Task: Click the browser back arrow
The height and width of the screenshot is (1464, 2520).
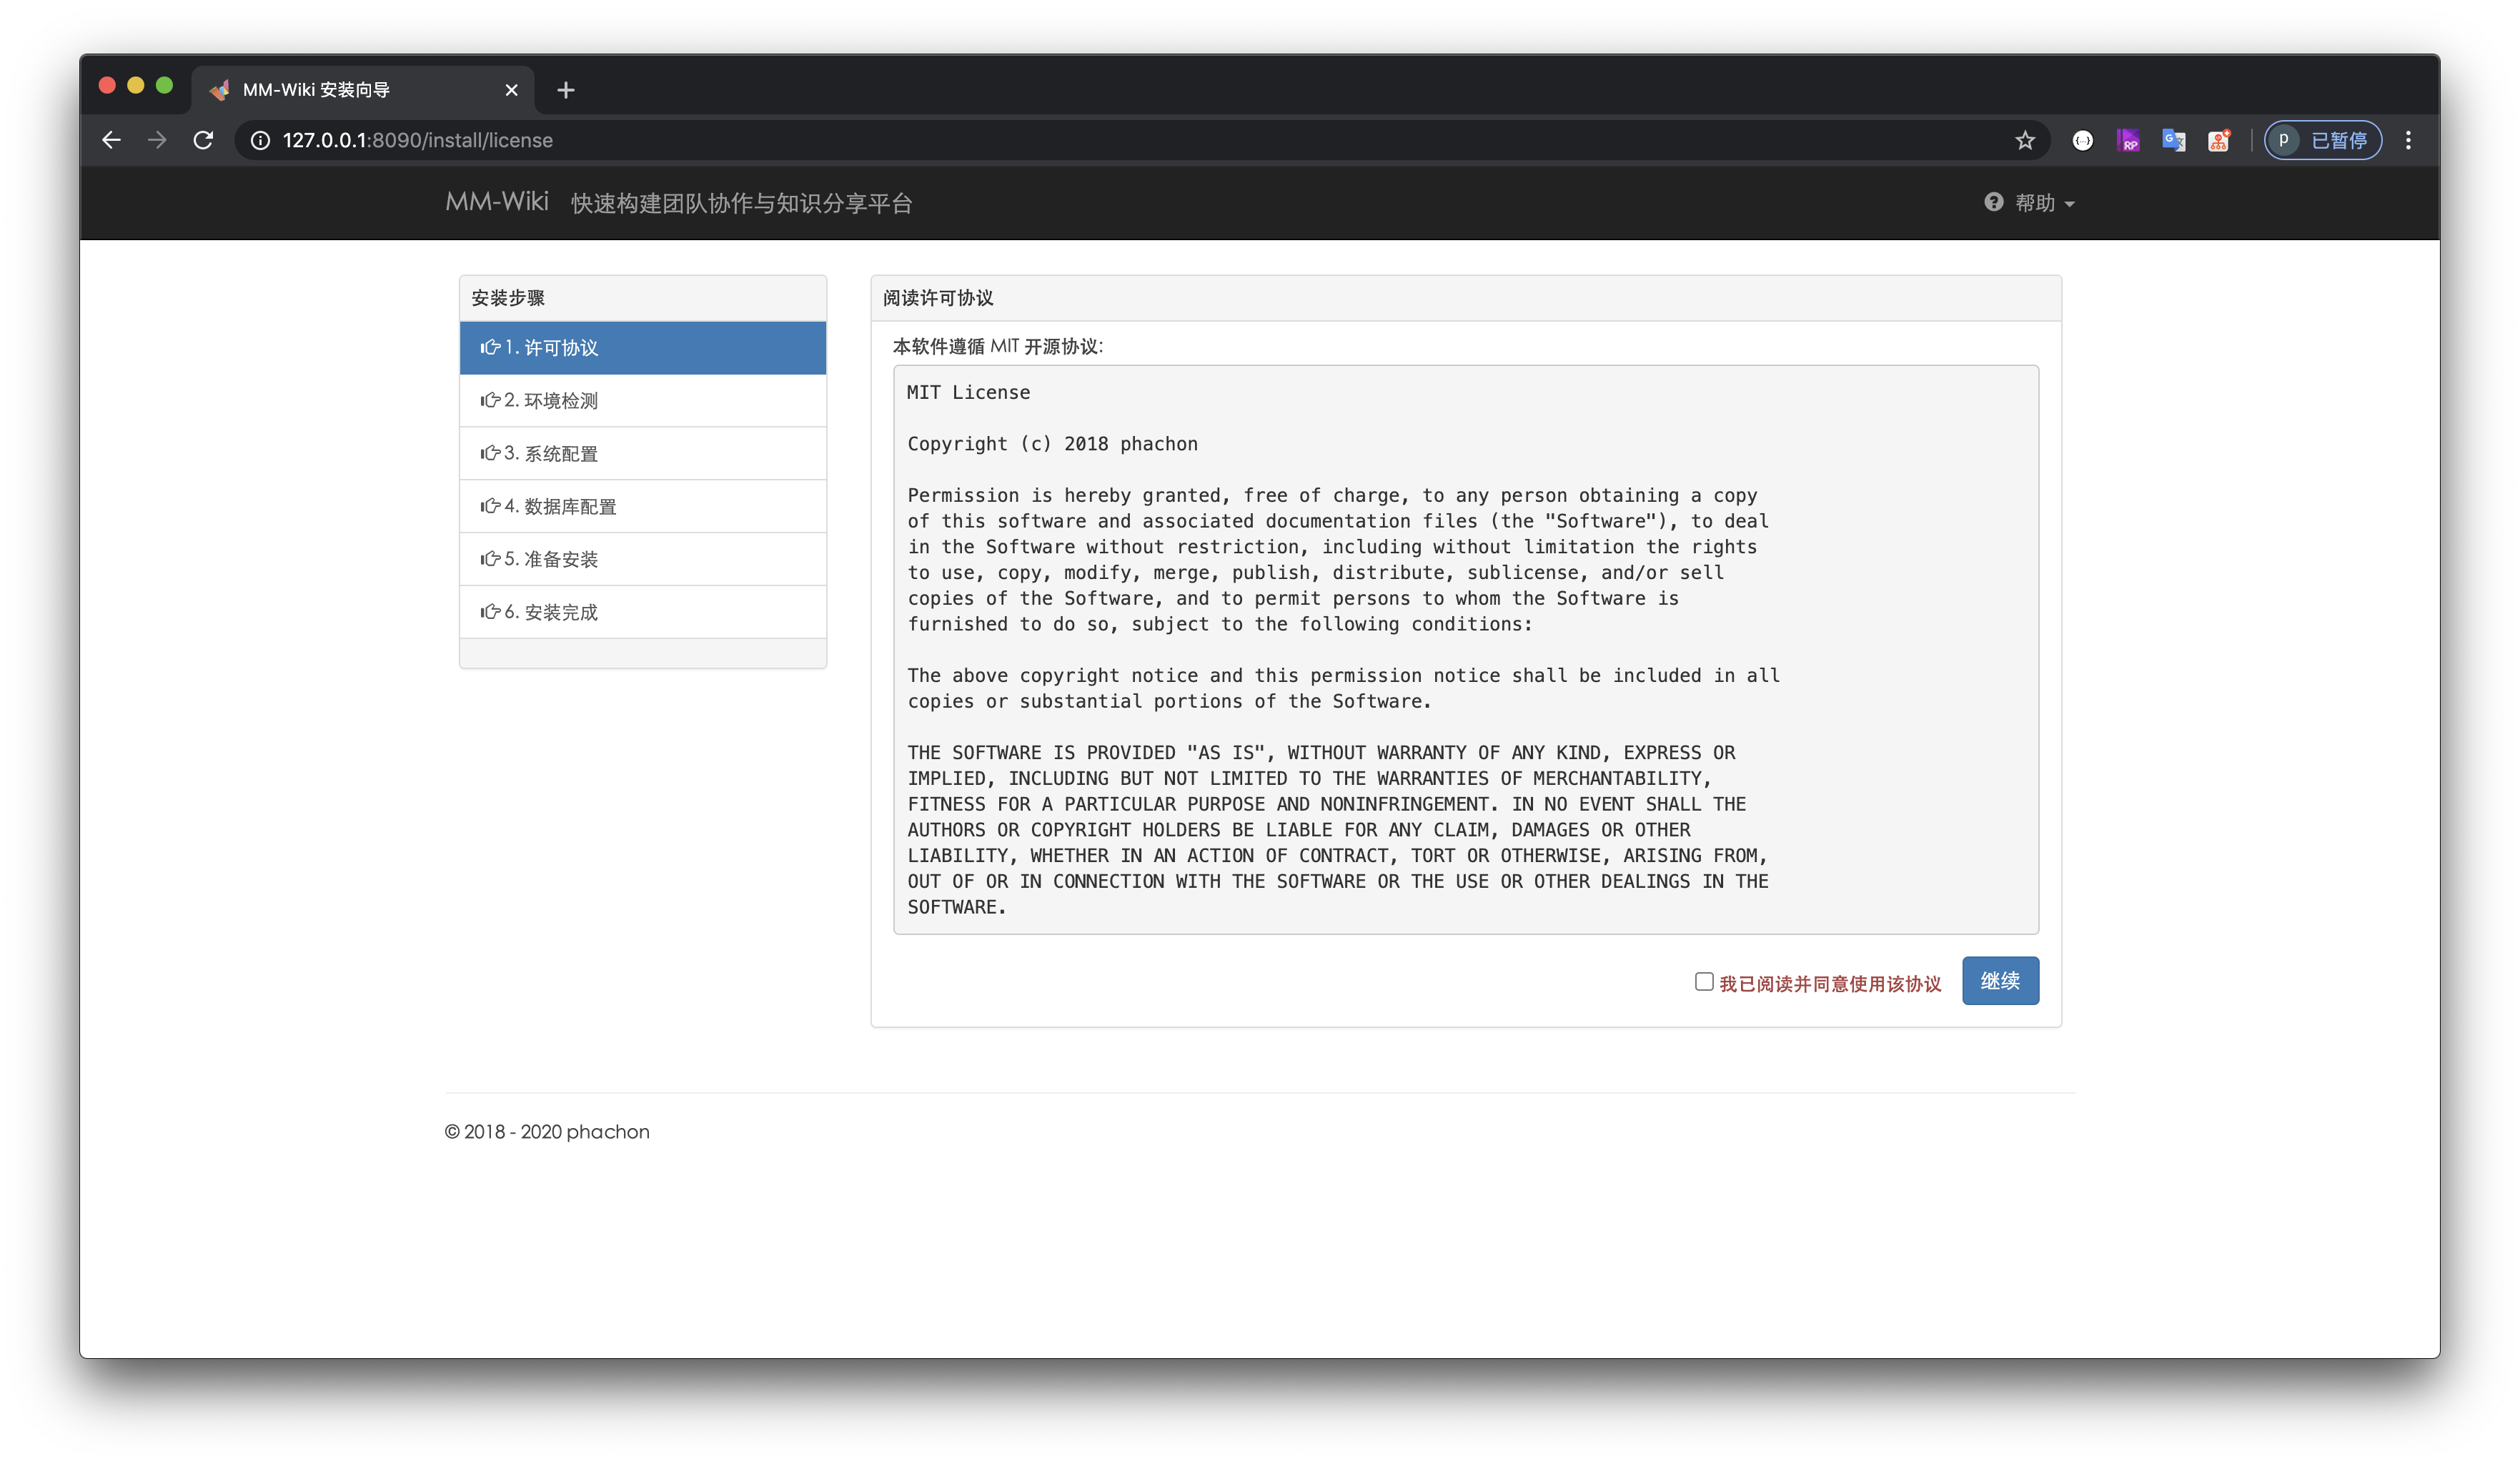Action: point(111,140)
